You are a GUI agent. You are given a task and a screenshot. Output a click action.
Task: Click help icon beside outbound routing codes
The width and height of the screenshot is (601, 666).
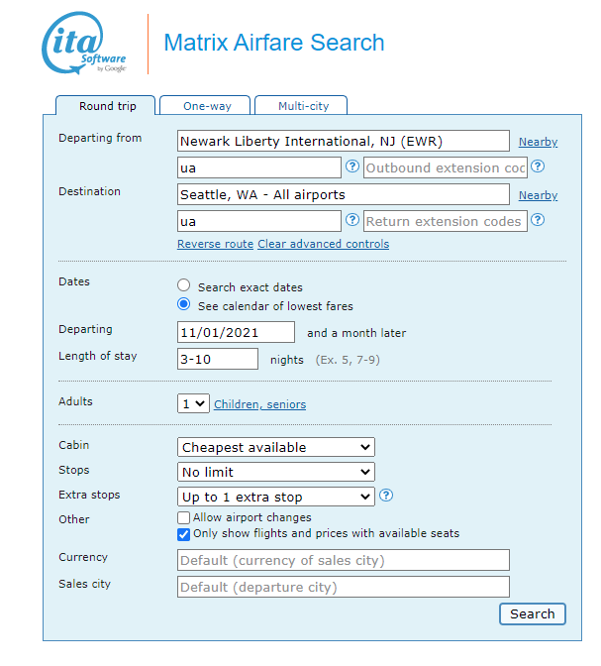tap(351, 167)
